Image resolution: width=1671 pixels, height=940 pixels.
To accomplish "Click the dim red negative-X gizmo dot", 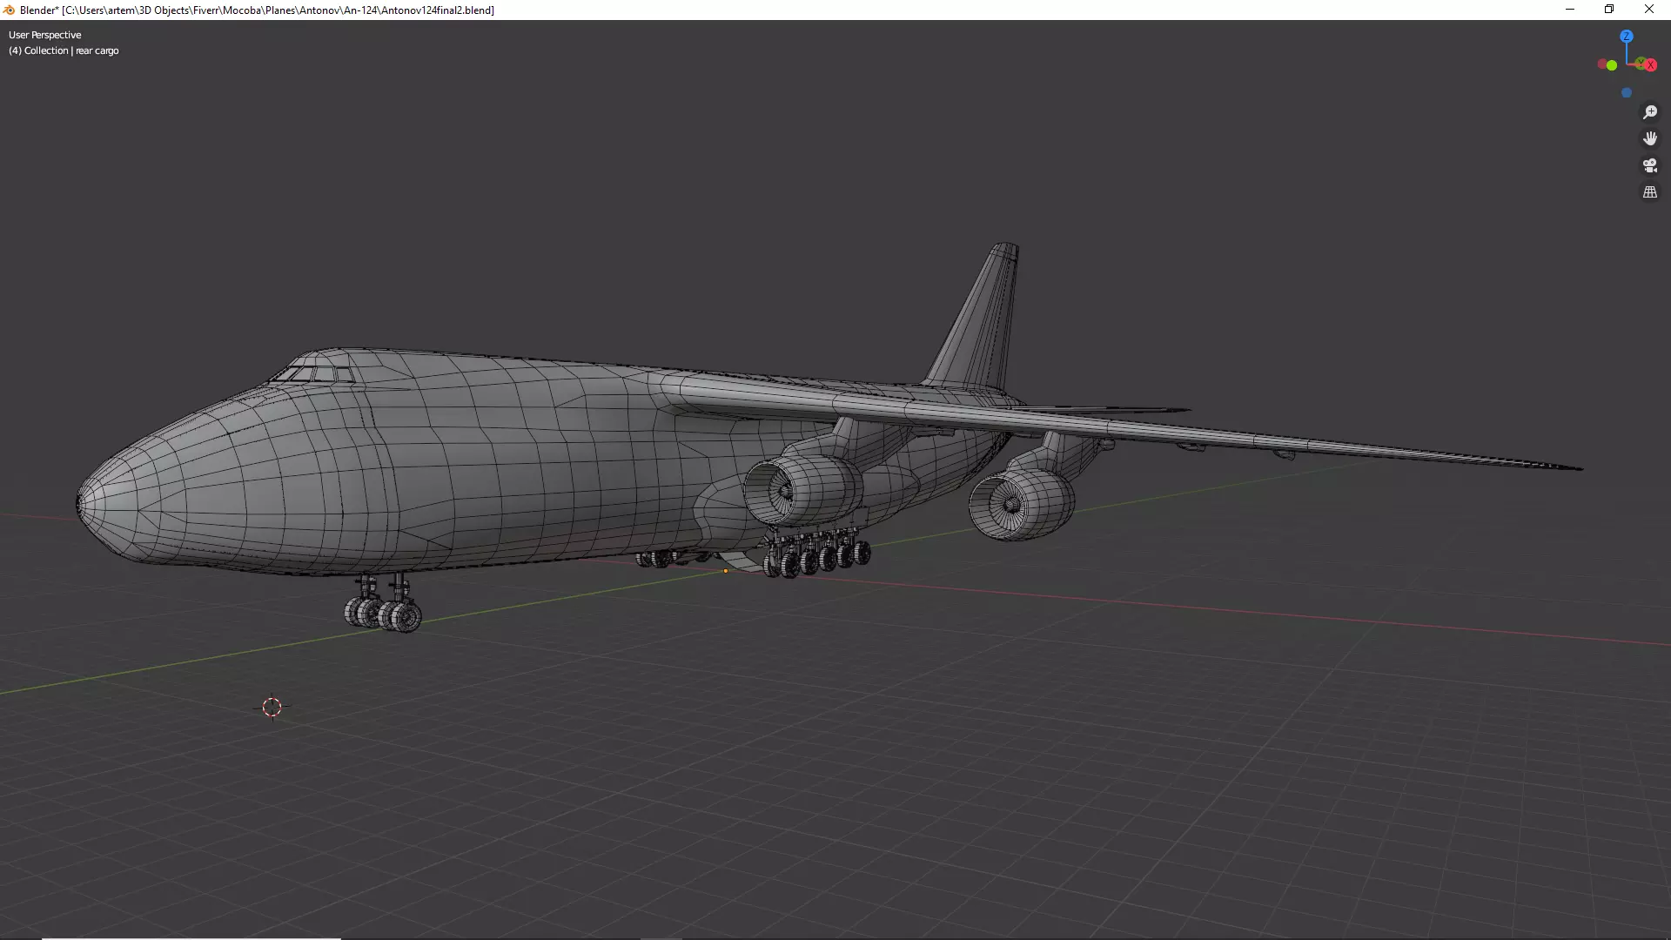I will pos(1601,64).
